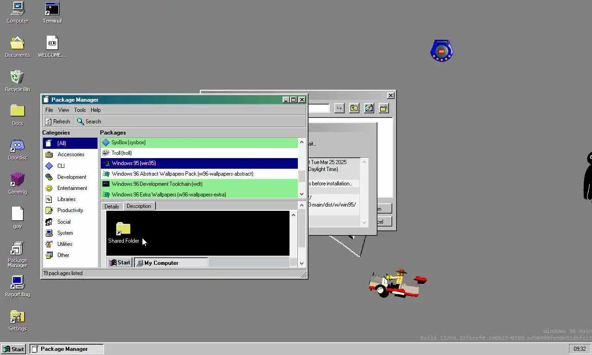Image resolution: width=592 pixels, height=355 pixels.
Task: Select the (All) category
Action: (x=70, y=143)
